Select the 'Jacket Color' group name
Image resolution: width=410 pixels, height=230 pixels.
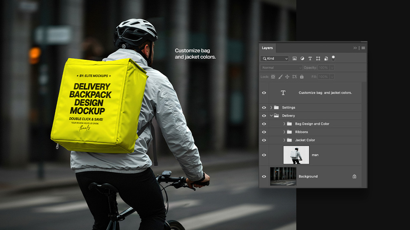pos(305,140)
